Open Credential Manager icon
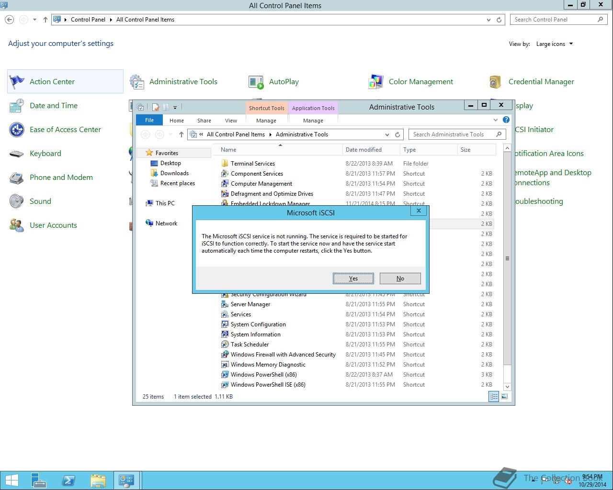The width and height of the screenshot is (613, 490). (495, 82)
